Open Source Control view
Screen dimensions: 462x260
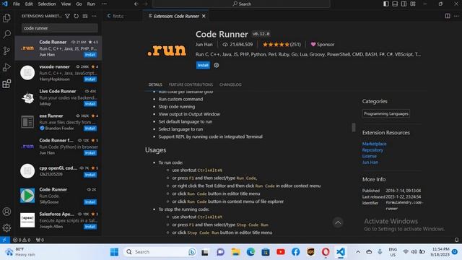[6, 51]
